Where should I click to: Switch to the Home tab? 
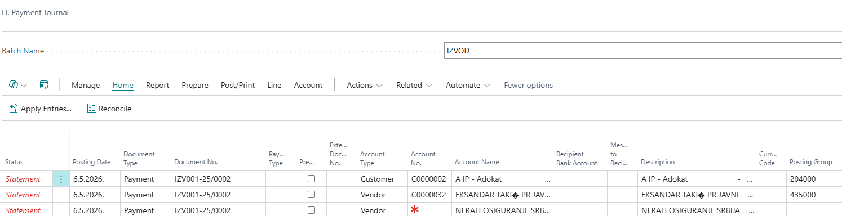123,85
